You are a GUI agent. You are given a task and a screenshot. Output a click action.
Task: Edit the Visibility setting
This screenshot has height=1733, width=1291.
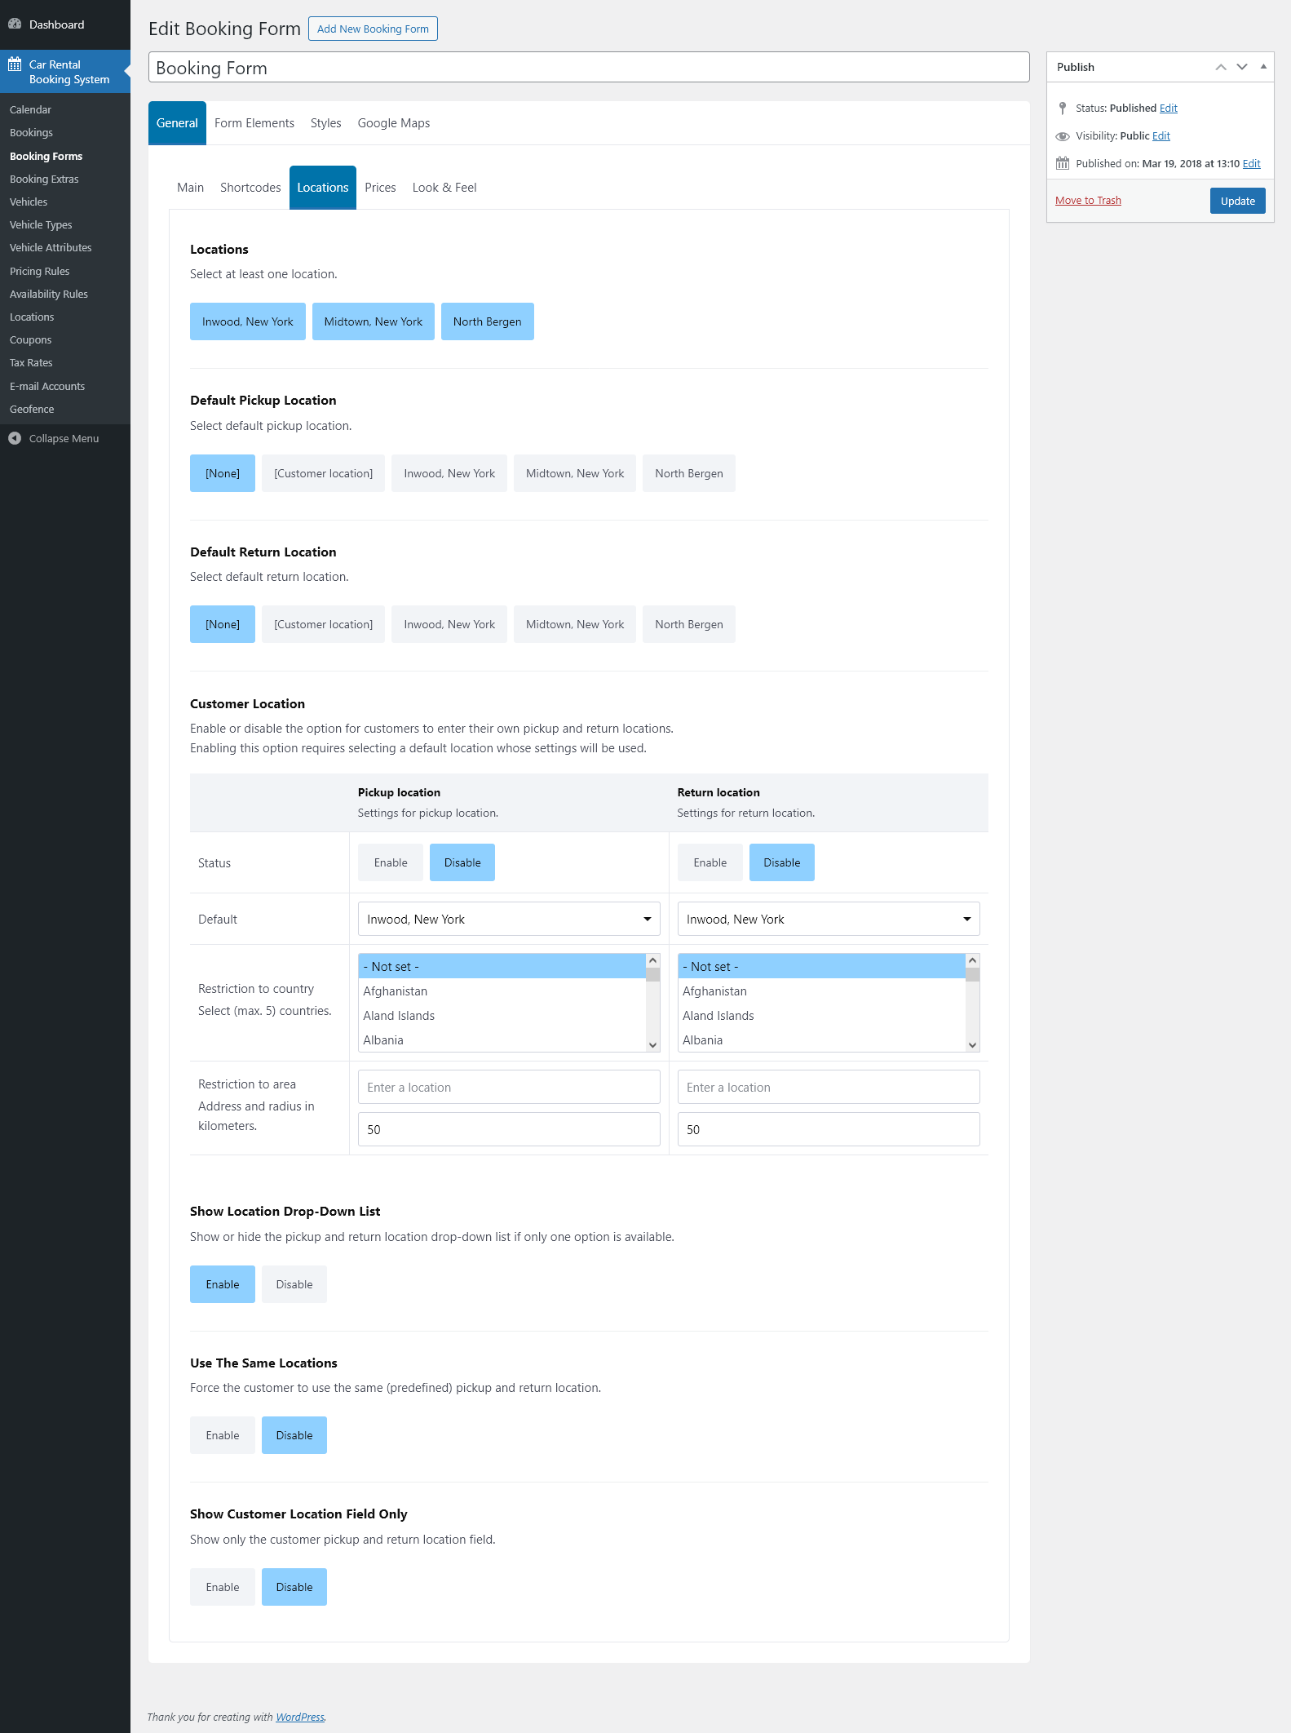click(x=1161, y=136)
